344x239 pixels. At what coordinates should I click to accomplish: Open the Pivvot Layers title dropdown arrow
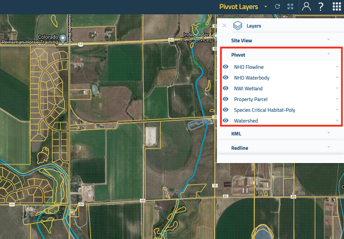[266, 7]
